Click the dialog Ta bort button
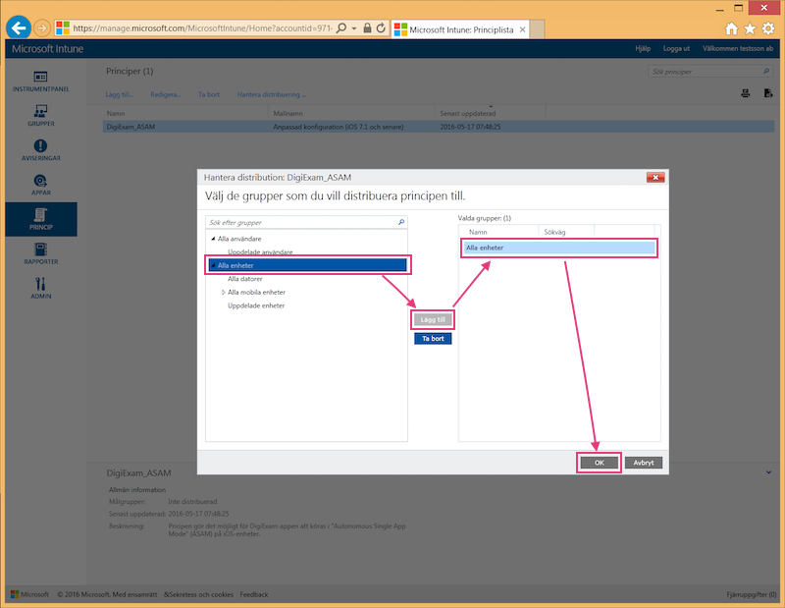Screen dimensions: 785x608 point(433,338)
